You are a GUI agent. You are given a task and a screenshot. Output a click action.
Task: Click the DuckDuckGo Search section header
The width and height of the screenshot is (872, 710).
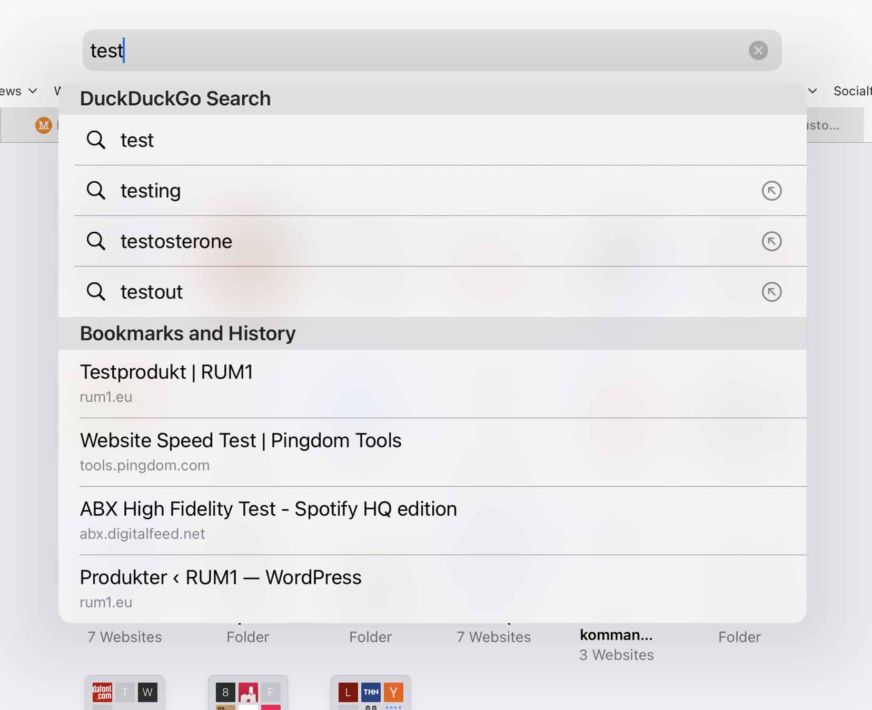pyautogui.click(x=432, y=98)
